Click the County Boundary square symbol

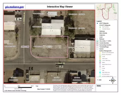point(97,43)
